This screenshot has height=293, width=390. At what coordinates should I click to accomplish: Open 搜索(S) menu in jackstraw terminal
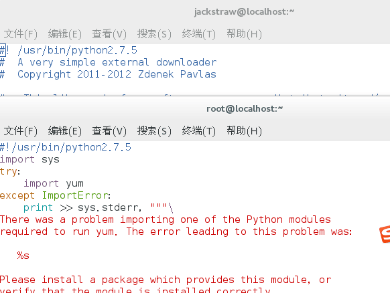tap(154, 33)
